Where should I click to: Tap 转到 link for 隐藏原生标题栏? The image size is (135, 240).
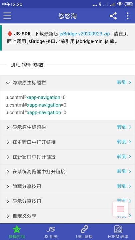(x=124, y=83)
